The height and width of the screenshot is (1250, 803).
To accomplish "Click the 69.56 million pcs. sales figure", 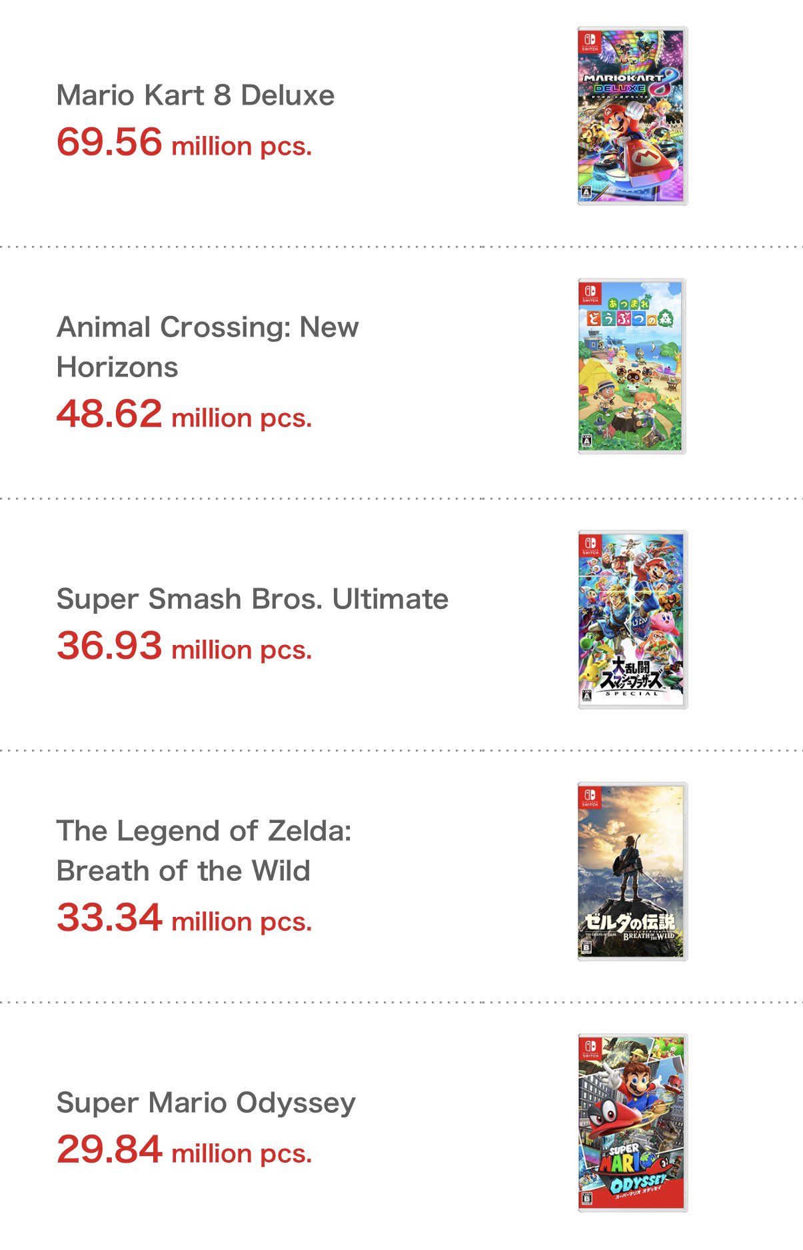I will [x=184, y=143].
